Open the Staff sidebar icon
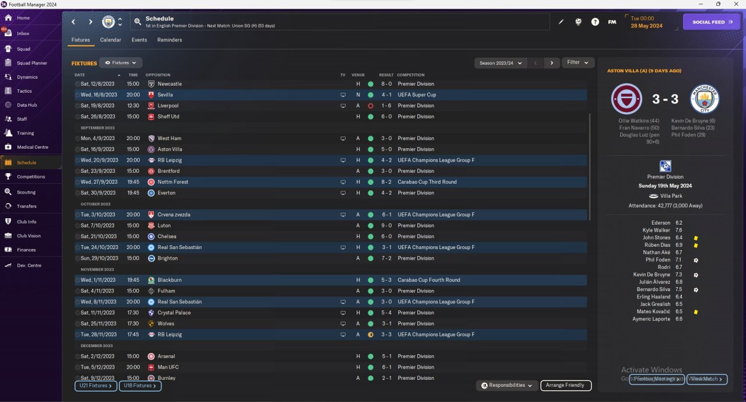The width and height of the screenshot is (746, 402). click(8, 119)
